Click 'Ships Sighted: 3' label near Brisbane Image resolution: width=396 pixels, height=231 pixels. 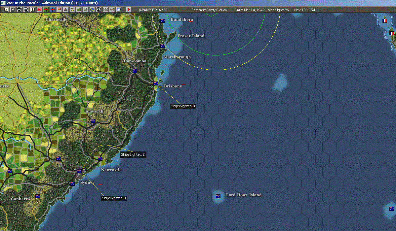[x=183, y=106]
